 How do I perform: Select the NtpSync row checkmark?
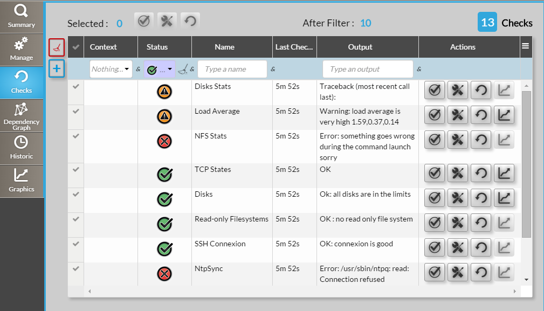76,268
